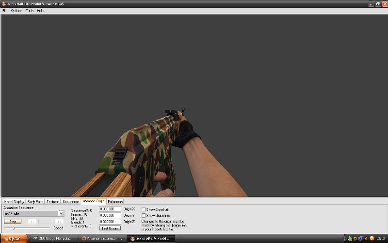This screenshot has height=243, width=388.
Task: Click the Origin Z value field
Action: [x=110, y=222]
